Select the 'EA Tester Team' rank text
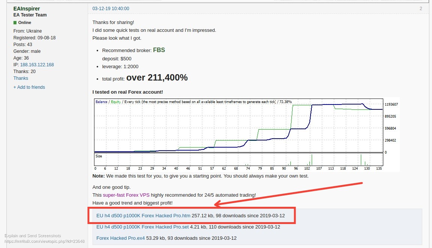Viewport: 432px width, 248px height. tap(30, 15)
